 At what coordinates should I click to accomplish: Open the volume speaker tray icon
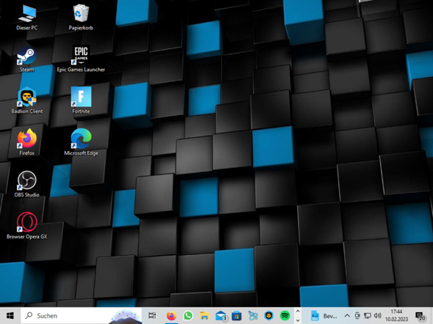[x=377, y=316]
